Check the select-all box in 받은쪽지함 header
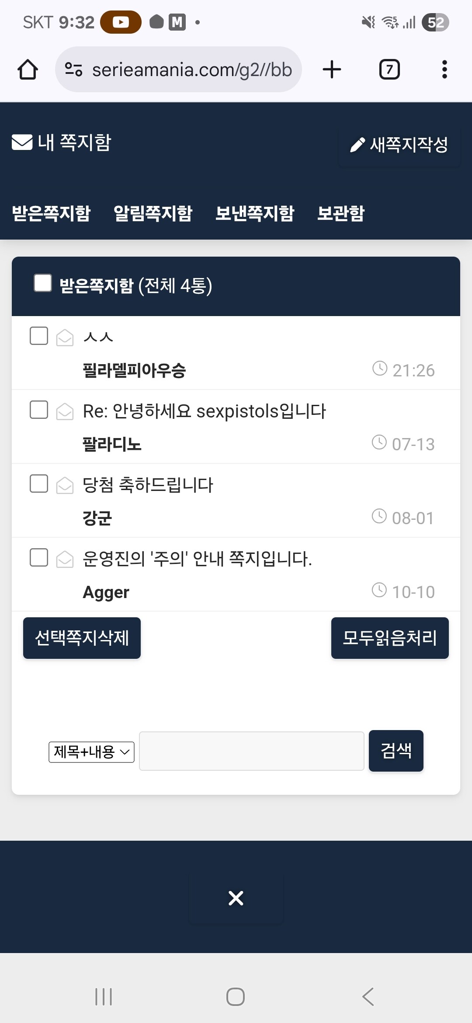This screenshot has width=472, height=1023. tap(43, 283)
